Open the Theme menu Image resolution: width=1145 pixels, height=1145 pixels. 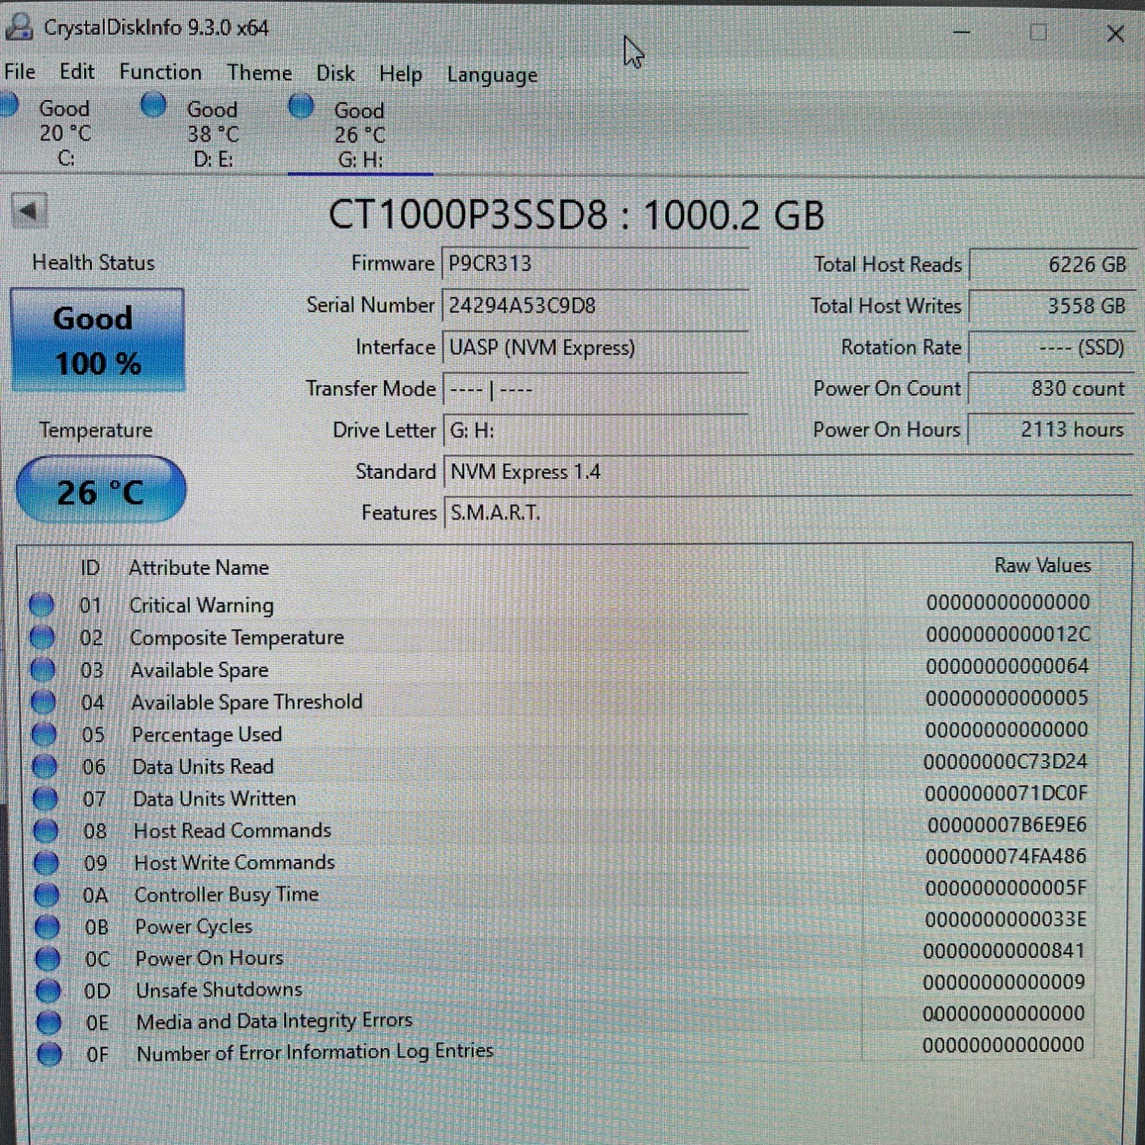pos(260,73)
